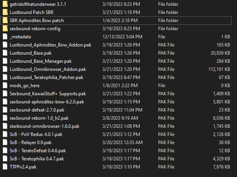
Task: Select sexbound-reborn-1.0_h2.pak file name
Action: point(39,118)
